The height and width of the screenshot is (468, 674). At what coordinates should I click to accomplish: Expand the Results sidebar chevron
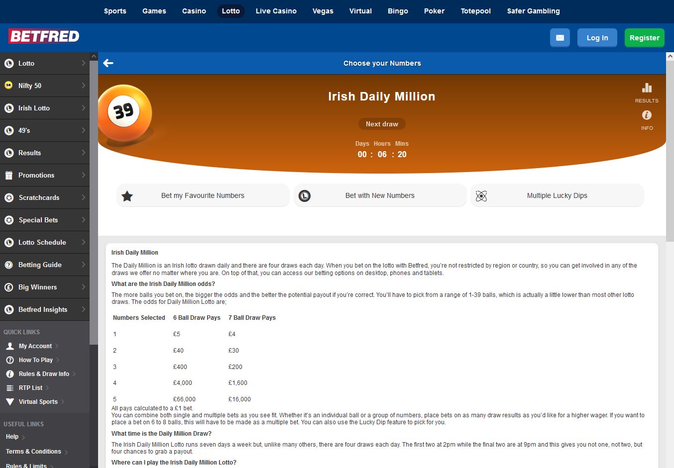(x=83, y=153)
